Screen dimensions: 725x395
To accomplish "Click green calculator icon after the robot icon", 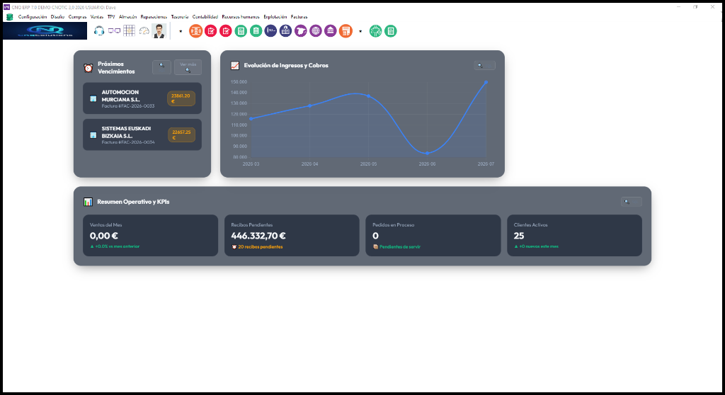I will point(391,31).
